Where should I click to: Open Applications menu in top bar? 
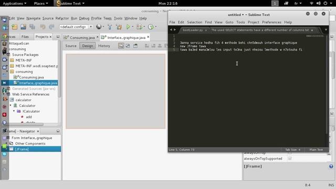(15, 4)
